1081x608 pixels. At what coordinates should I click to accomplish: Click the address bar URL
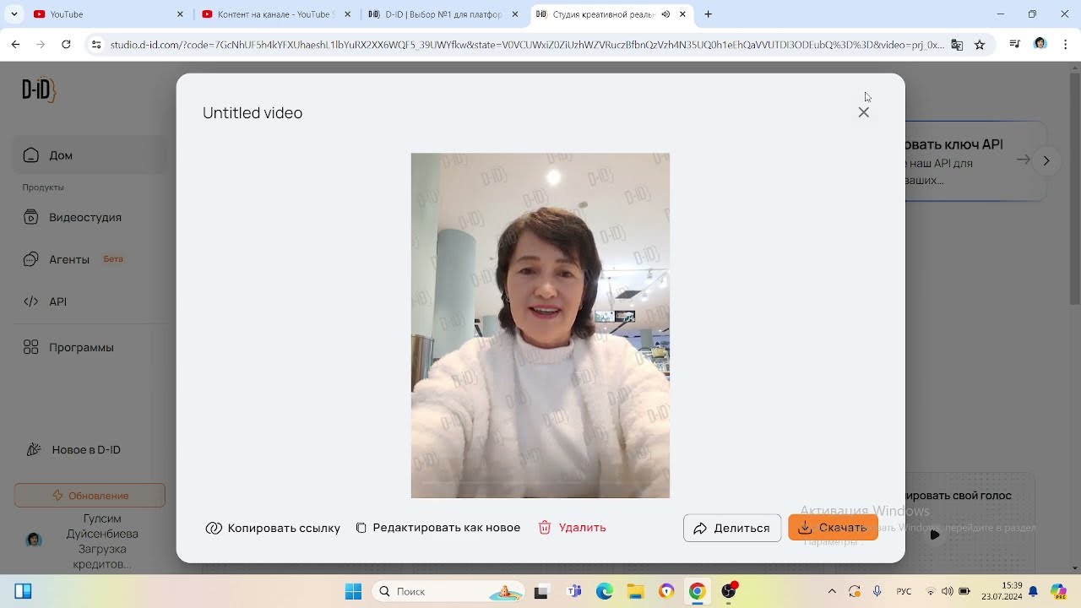click(527, 45)
